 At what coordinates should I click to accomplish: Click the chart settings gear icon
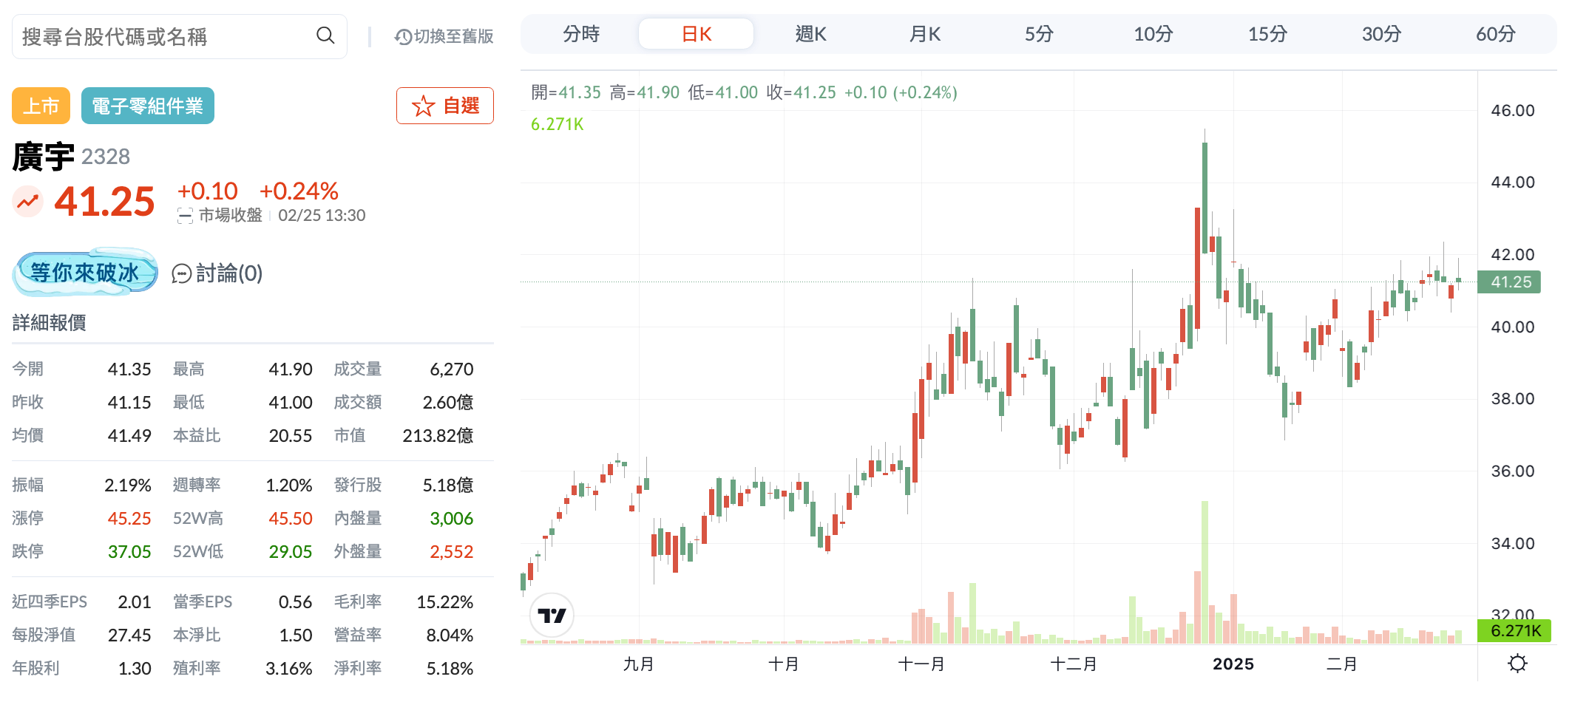1517,664
